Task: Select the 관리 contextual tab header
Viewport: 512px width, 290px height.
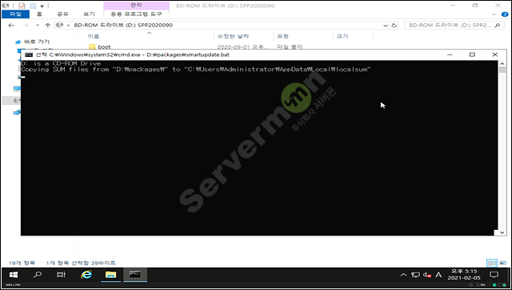Action: click(x=136, y=6)
